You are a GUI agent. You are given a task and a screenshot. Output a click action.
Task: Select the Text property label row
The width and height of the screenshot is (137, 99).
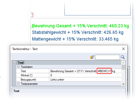(x=32, y=71)
